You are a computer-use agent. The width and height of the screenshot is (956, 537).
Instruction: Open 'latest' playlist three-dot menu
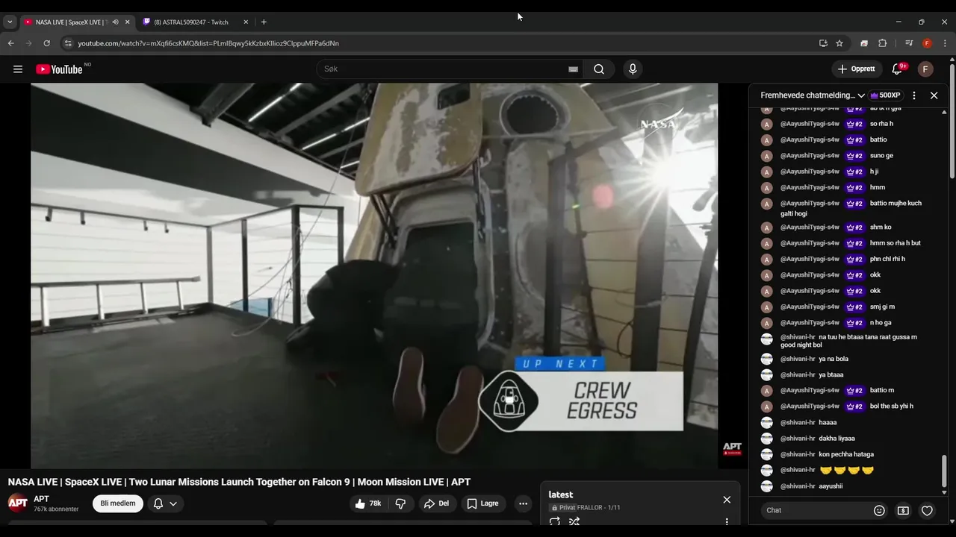tap(727, 522)
